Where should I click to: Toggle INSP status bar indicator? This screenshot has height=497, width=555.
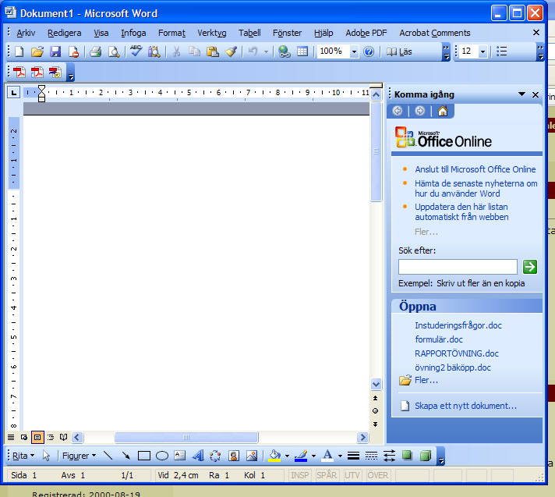300,475
